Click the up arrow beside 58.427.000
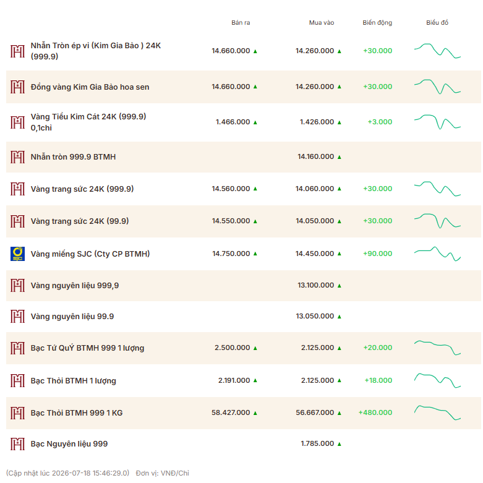This screenshot has width=483, height=483. click(255, 413)
